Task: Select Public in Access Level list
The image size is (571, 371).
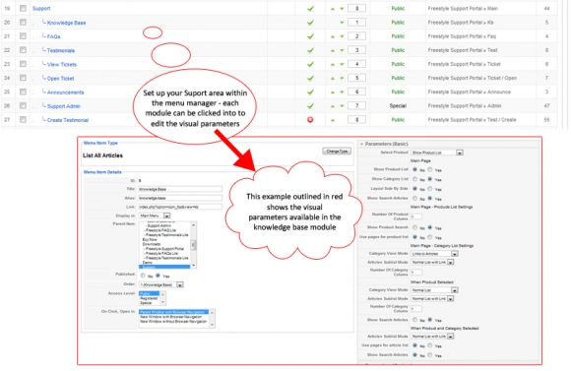Action: 149,293
